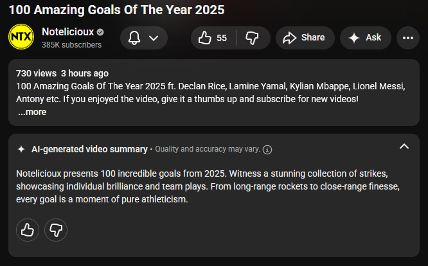Click the info icon next to accuracy notice
This screenshot has height=266, width=428.
pyautogui.click(x=267, y=150)
